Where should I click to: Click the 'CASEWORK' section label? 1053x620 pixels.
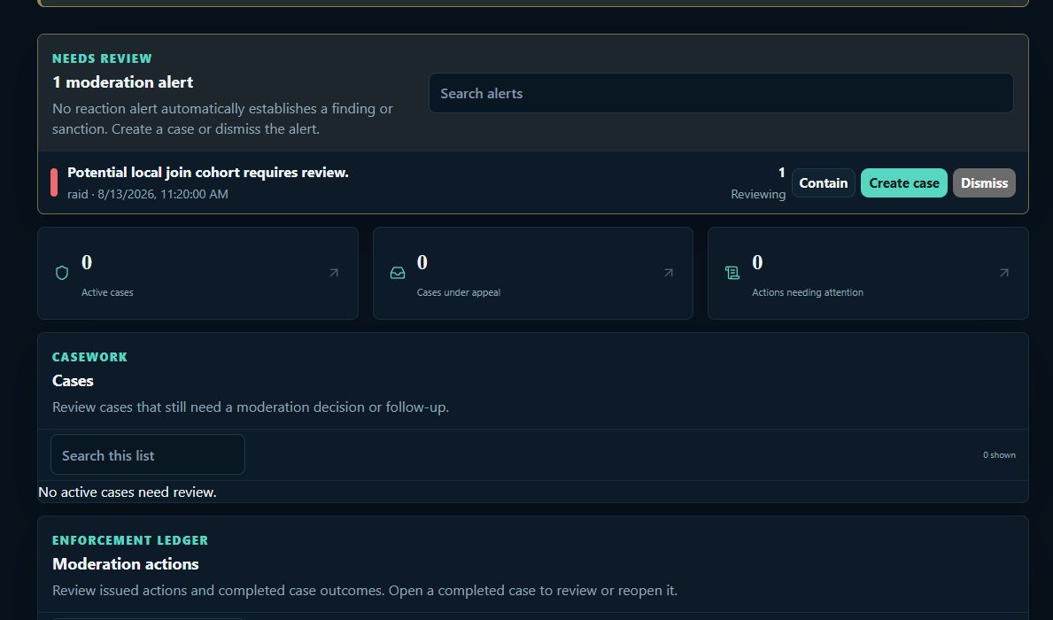click(89, 357)
